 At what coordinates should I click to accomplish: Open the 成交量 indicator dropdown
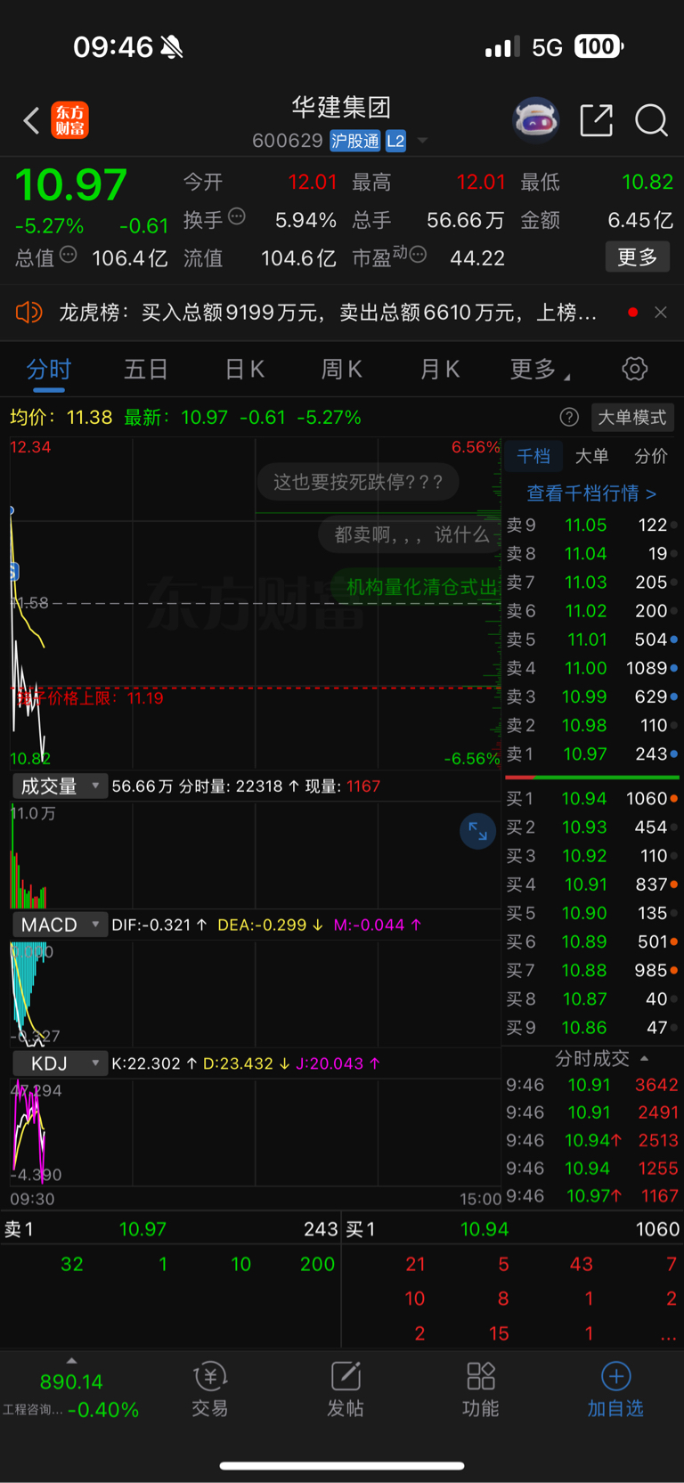60,786
